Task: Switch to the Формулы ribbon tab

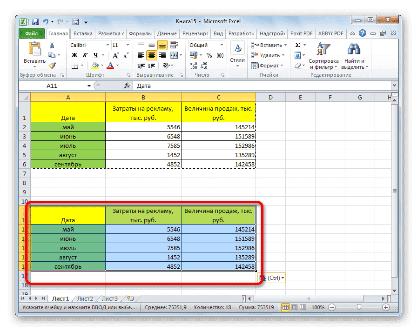Action: click(x=141, y=33)
